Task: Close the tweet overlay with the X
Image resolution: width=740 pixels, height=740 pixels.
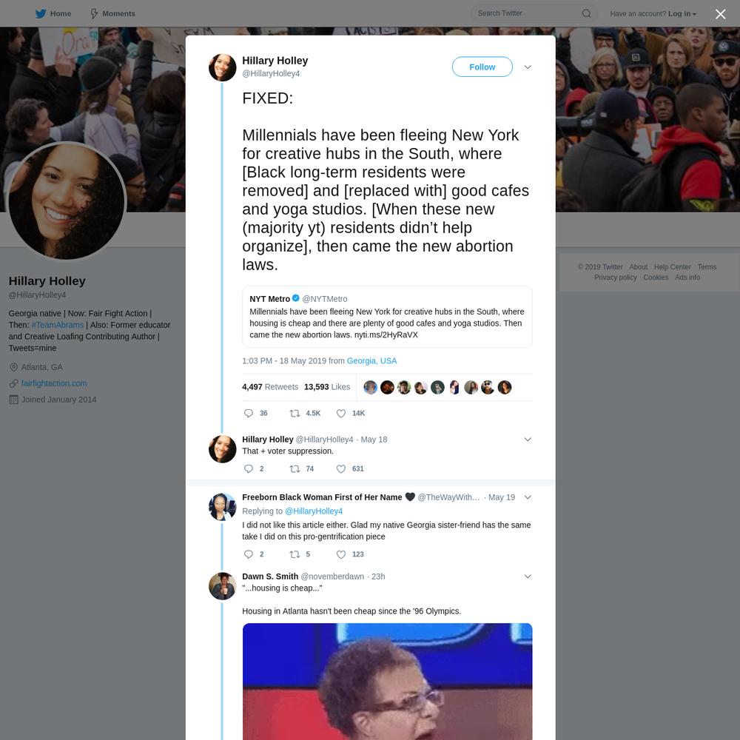Action: pyautogui.click(x=720, y=14)
